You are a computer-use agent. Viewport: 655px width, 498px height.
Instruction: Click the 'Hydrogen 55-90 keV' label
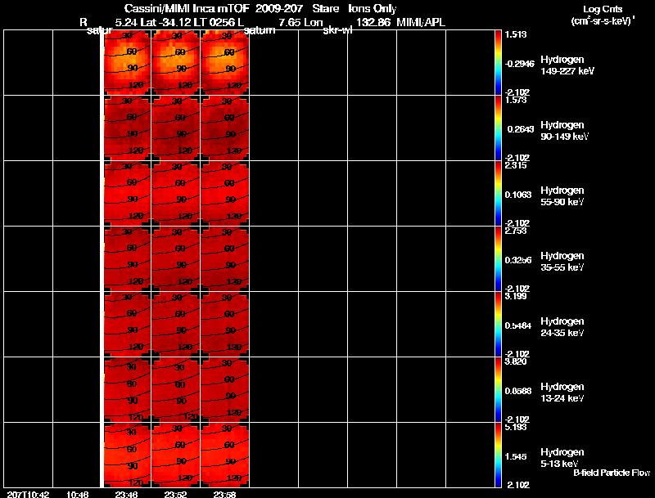tap(562, 196)
